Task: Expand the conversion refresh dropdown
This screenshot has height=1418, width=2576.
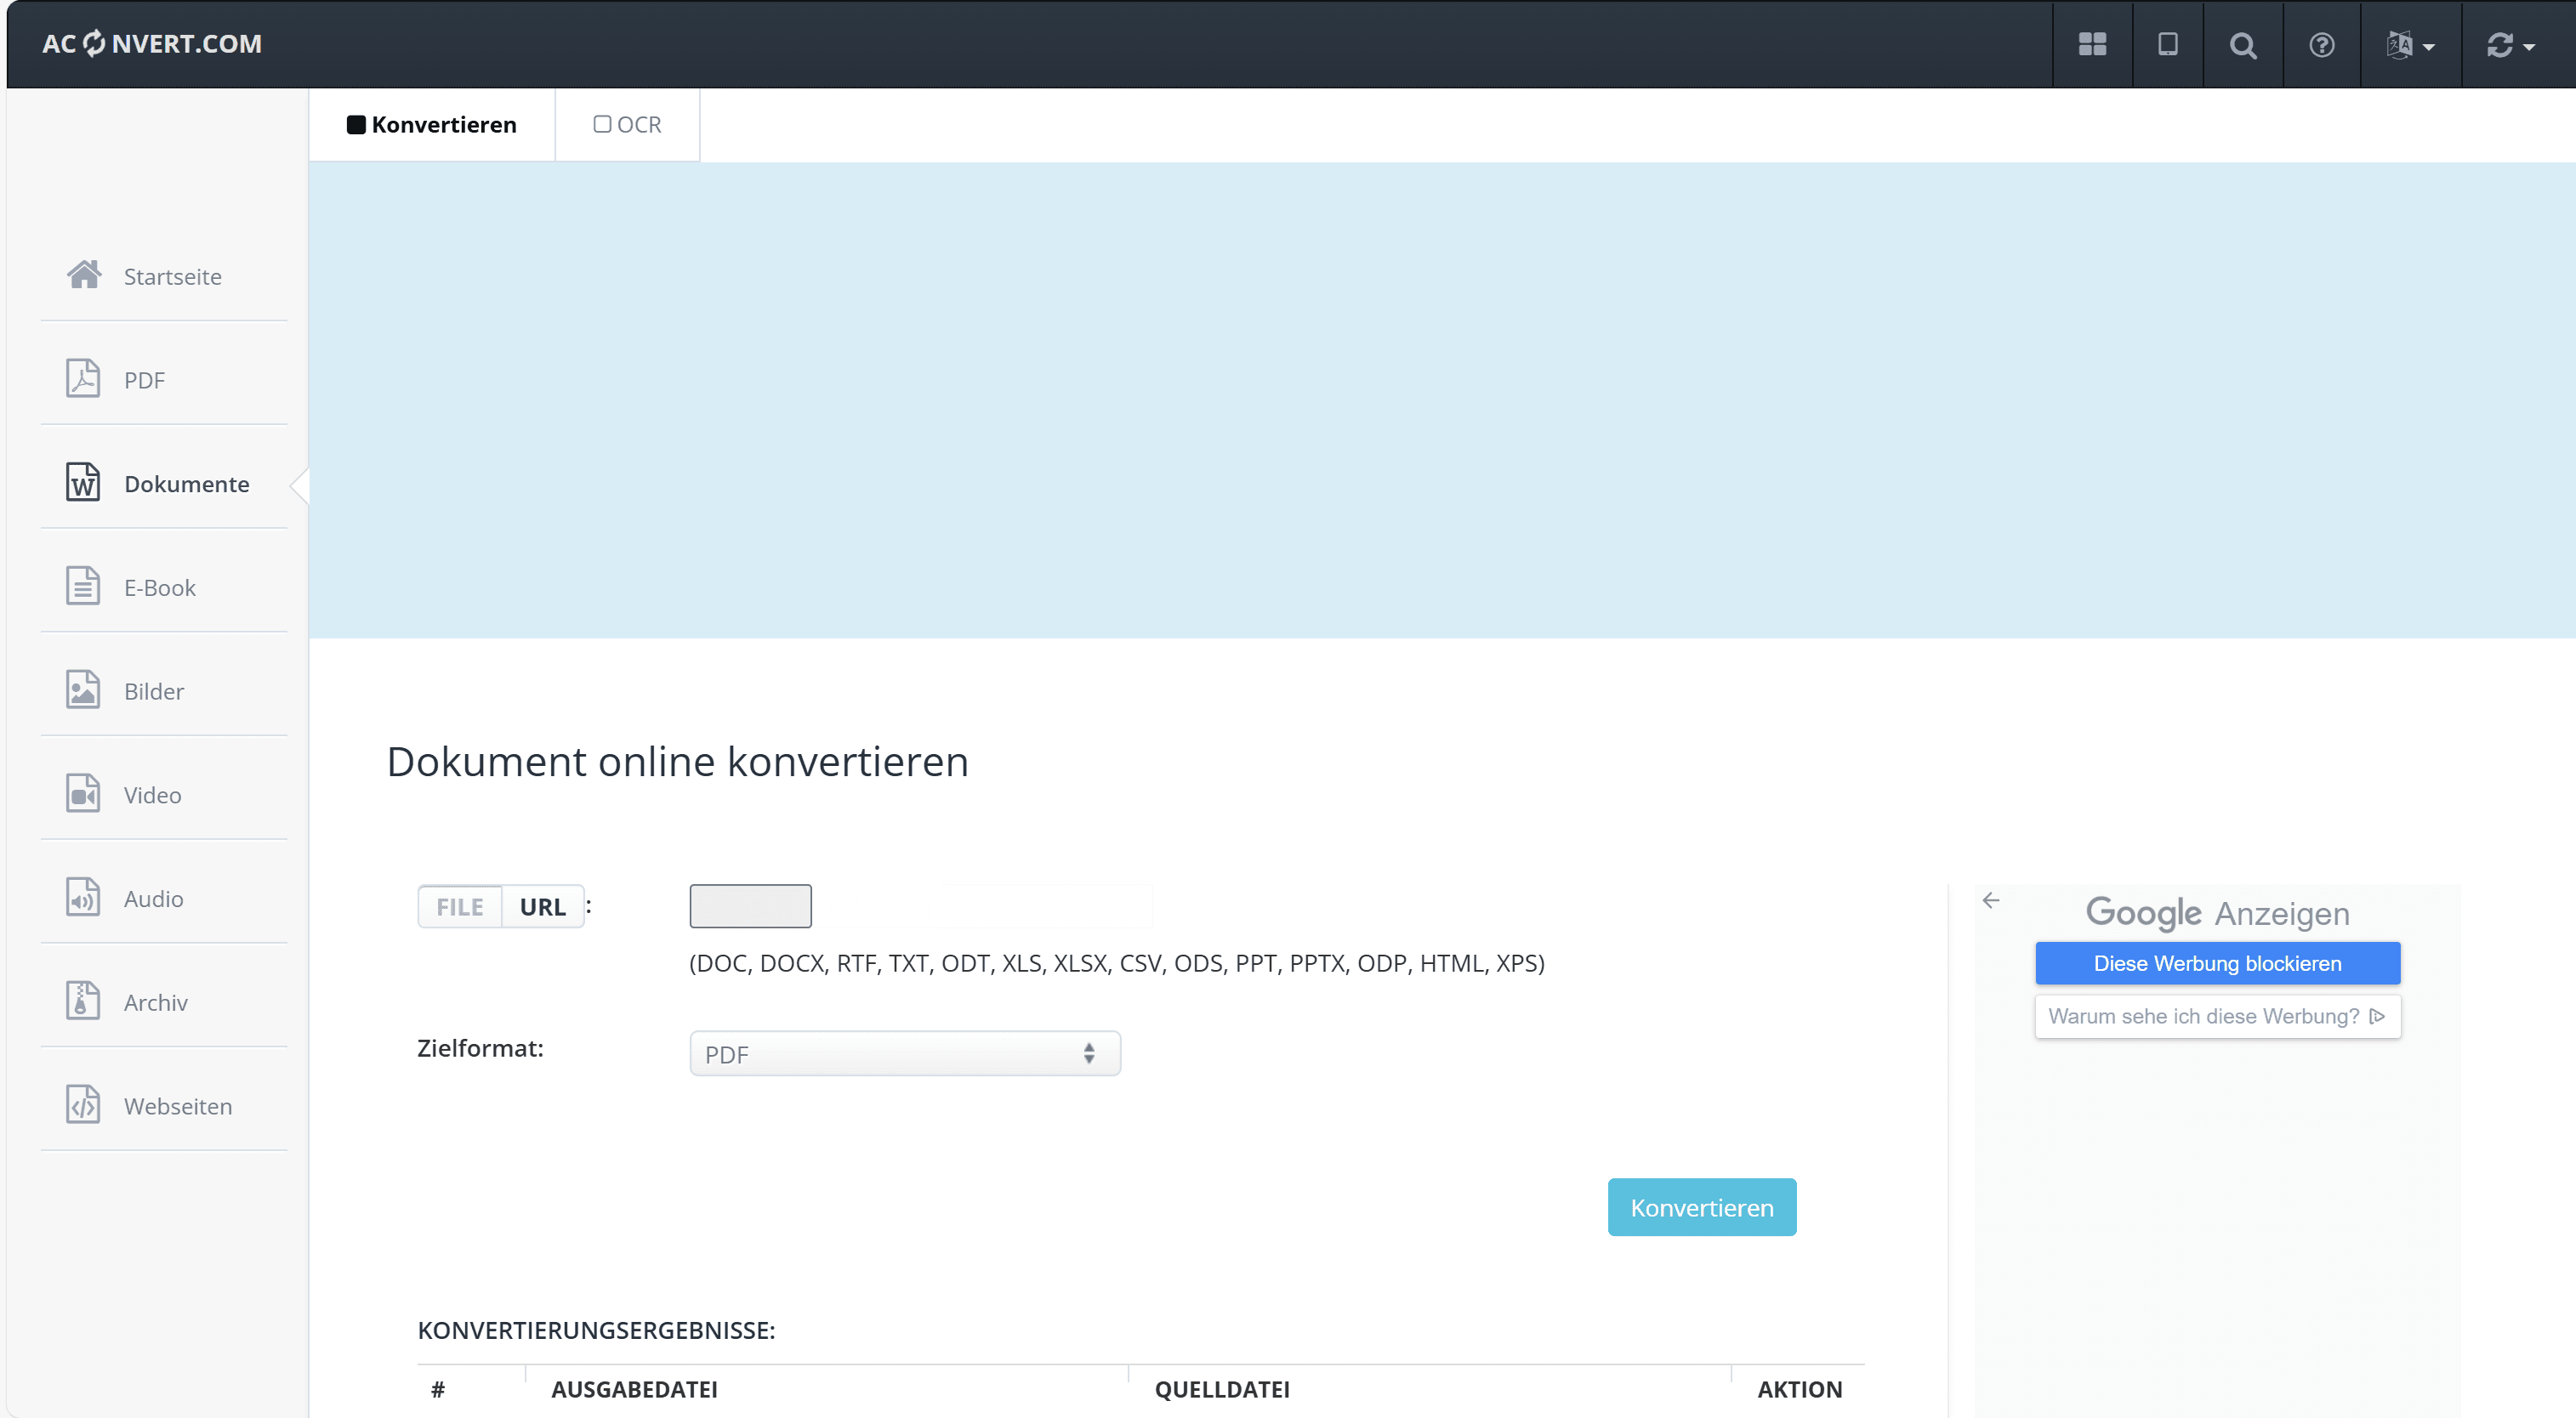Action: [2510, 45]
